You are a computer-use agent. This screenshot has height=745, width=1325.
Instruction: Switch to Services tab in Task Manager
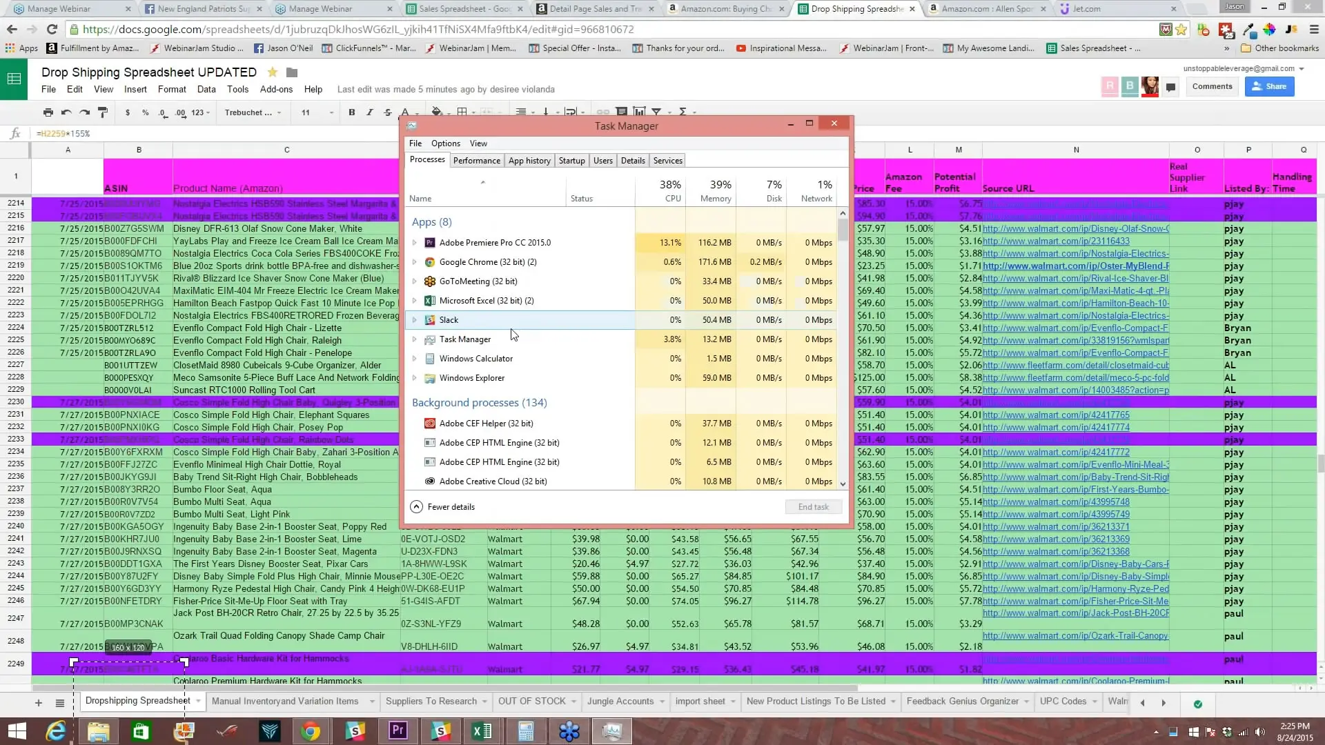[x=668, y=161]
